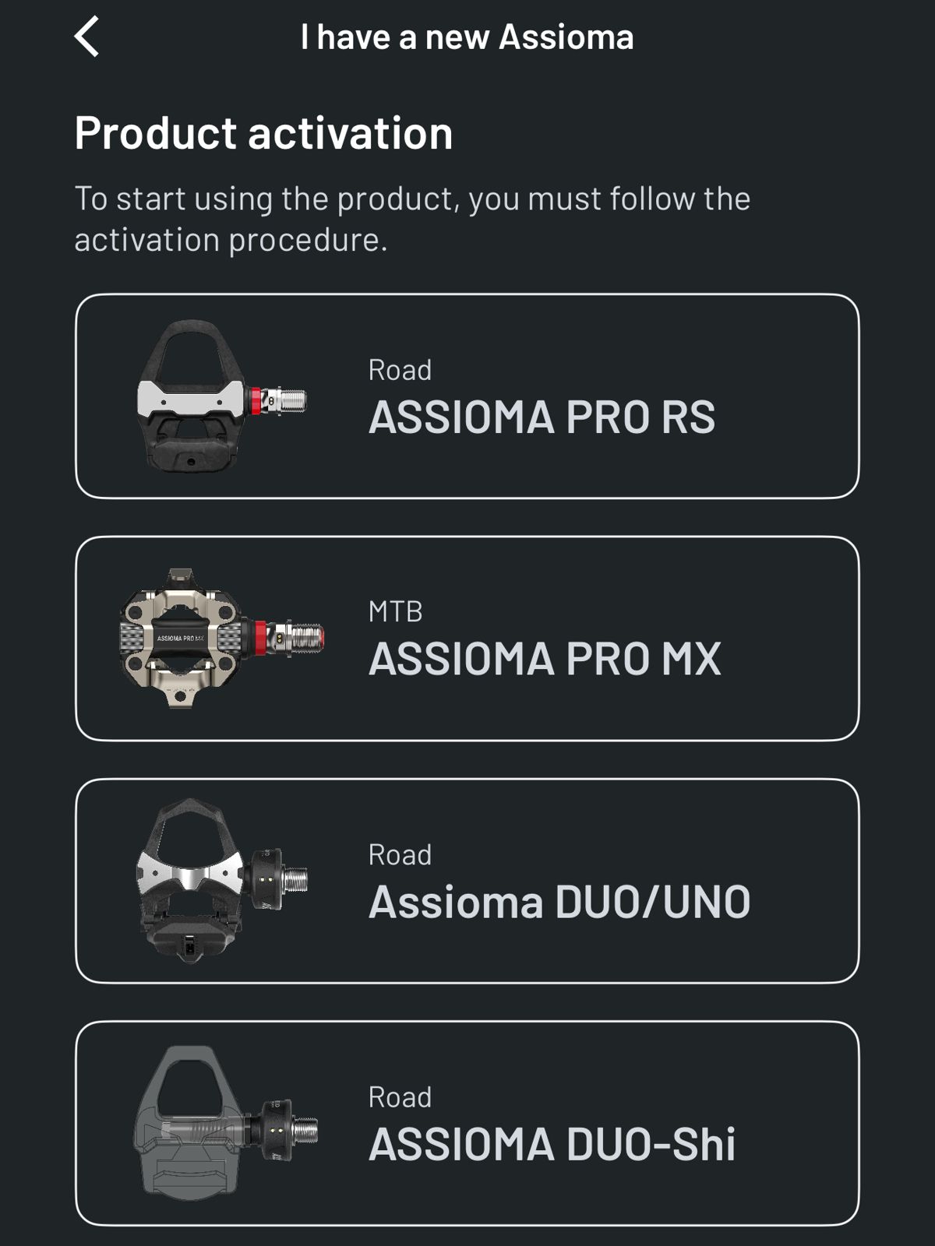Tap the Assioma DUO/UNO pedal image

[x=221, y=881]
